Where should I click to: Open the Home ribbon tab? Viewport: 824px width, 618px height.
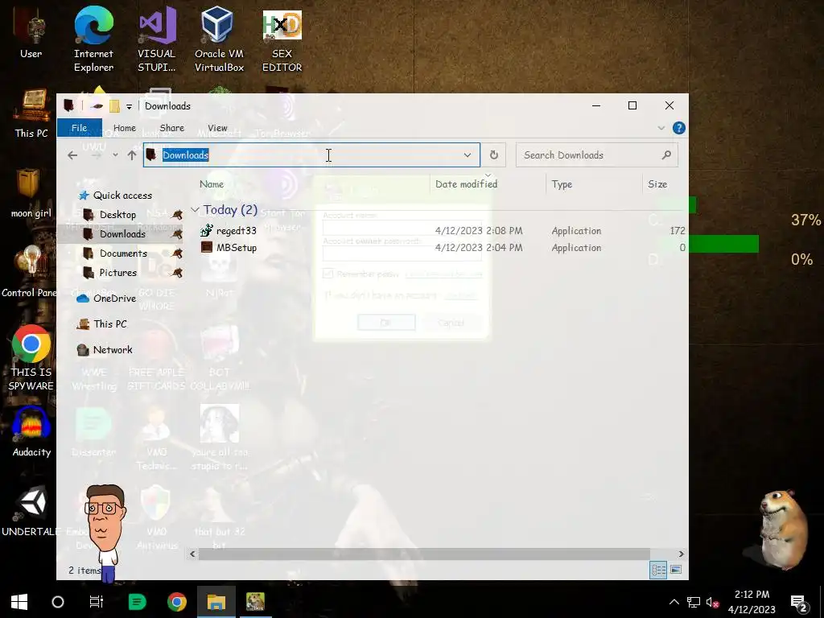(125, 128)
